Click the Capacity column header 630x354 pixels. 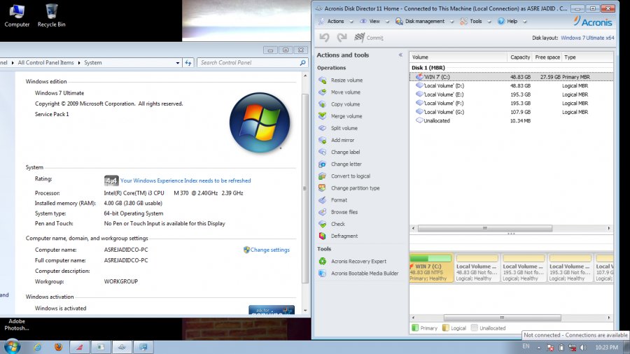(x=519, y=57)
